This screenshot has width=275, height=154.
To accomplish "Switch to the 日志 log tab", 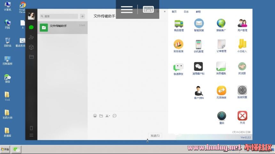I will 186,12.
